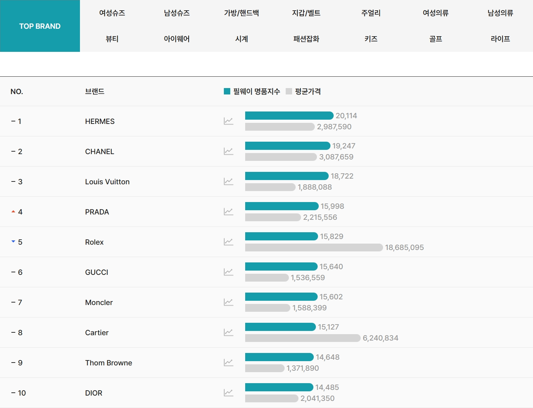Click the gray 평균가격 legend swatch
The image size is (533, 408).
[289, 91]
